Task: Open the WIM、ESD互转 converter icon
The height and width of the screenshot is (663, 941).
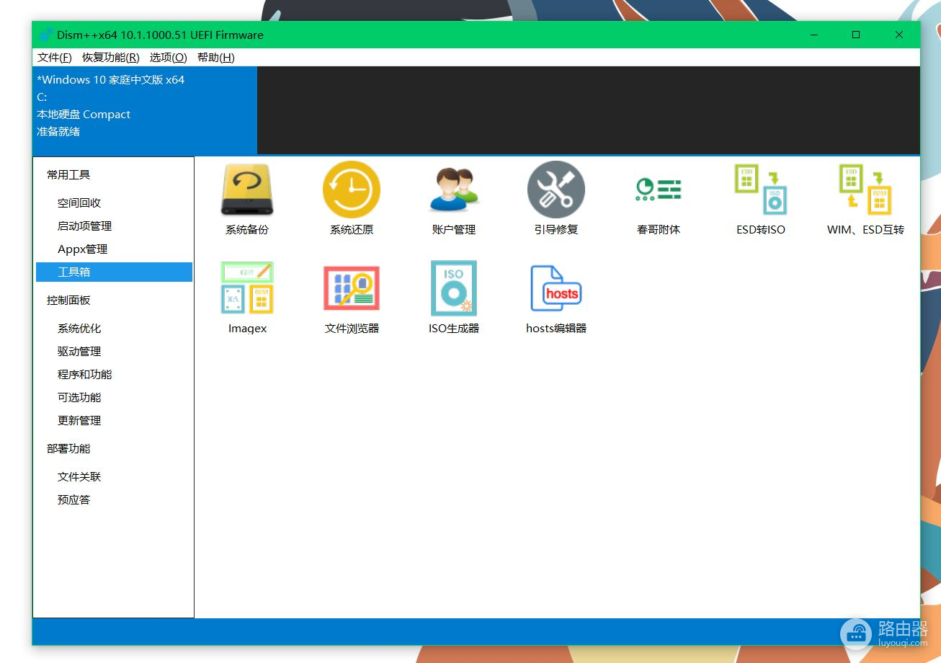Action: 865,190
